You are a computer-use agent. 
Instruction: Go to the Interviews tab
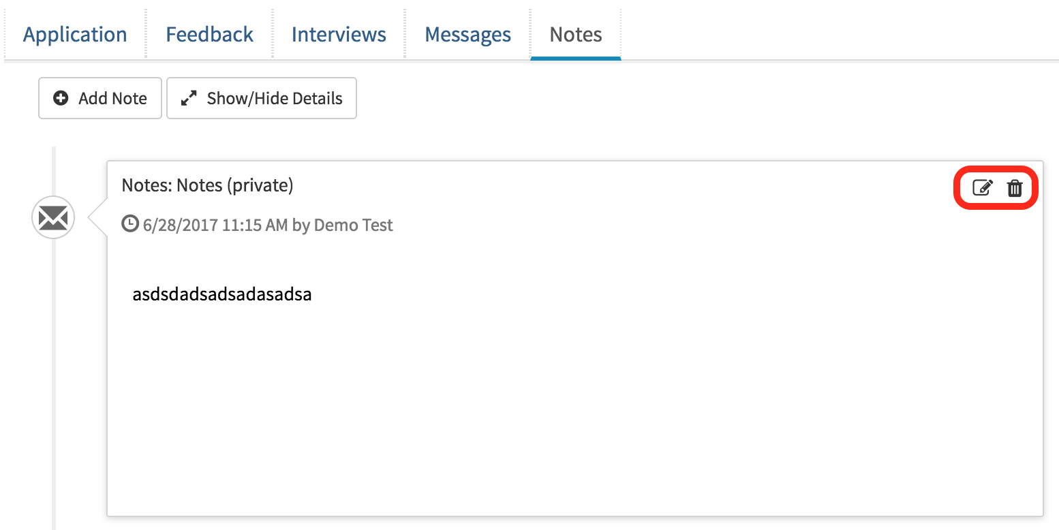coord(339,34)
